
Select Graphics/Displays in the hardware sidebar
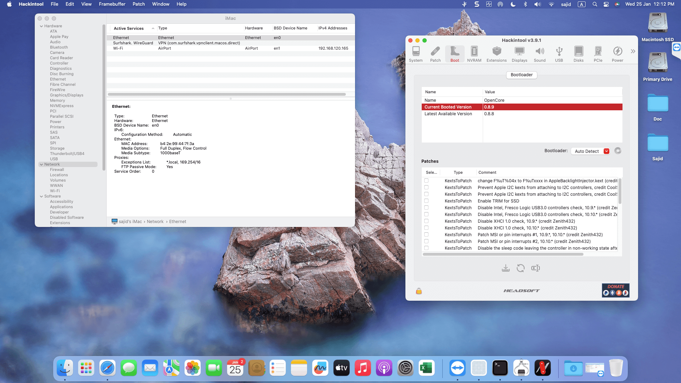click(x=67, y=95)
